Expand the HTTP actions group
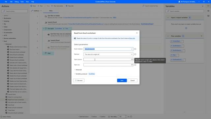 click(x=2, y=35)
